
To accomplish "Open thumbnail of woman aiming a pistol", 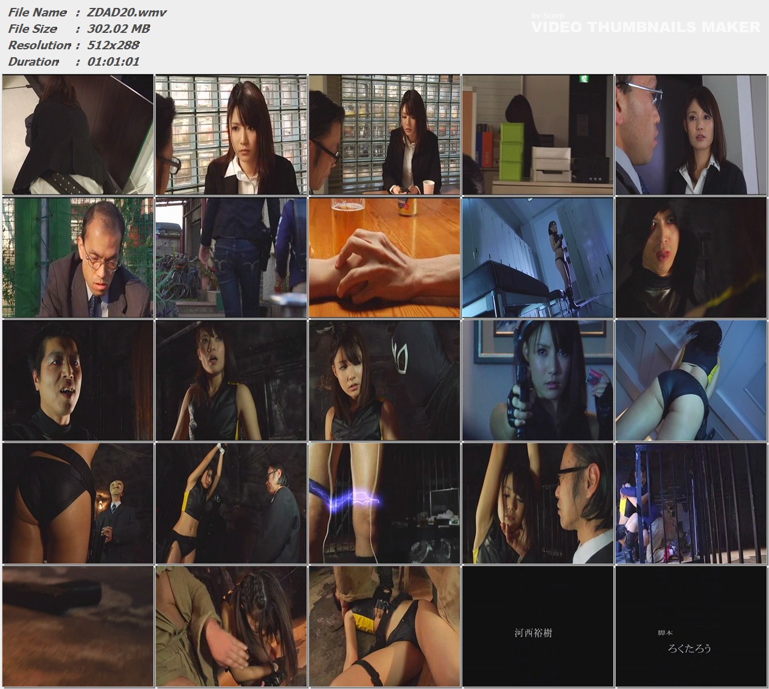I will (x=538, y=380).
